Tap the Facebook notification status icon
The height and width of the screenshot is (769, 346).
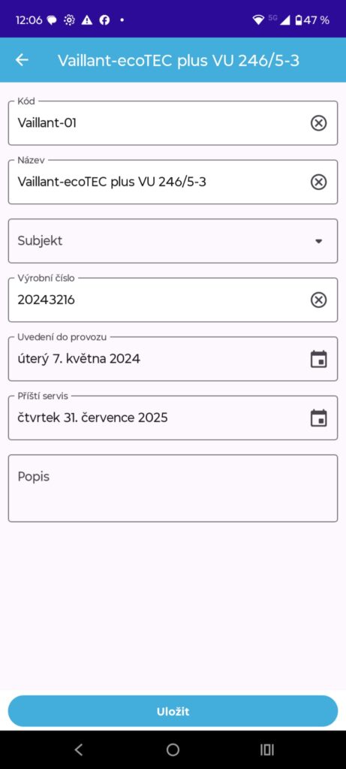click(x=104, y=20)
